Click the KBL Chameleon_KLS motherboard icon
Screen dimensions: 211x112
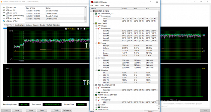pos(96,14)
